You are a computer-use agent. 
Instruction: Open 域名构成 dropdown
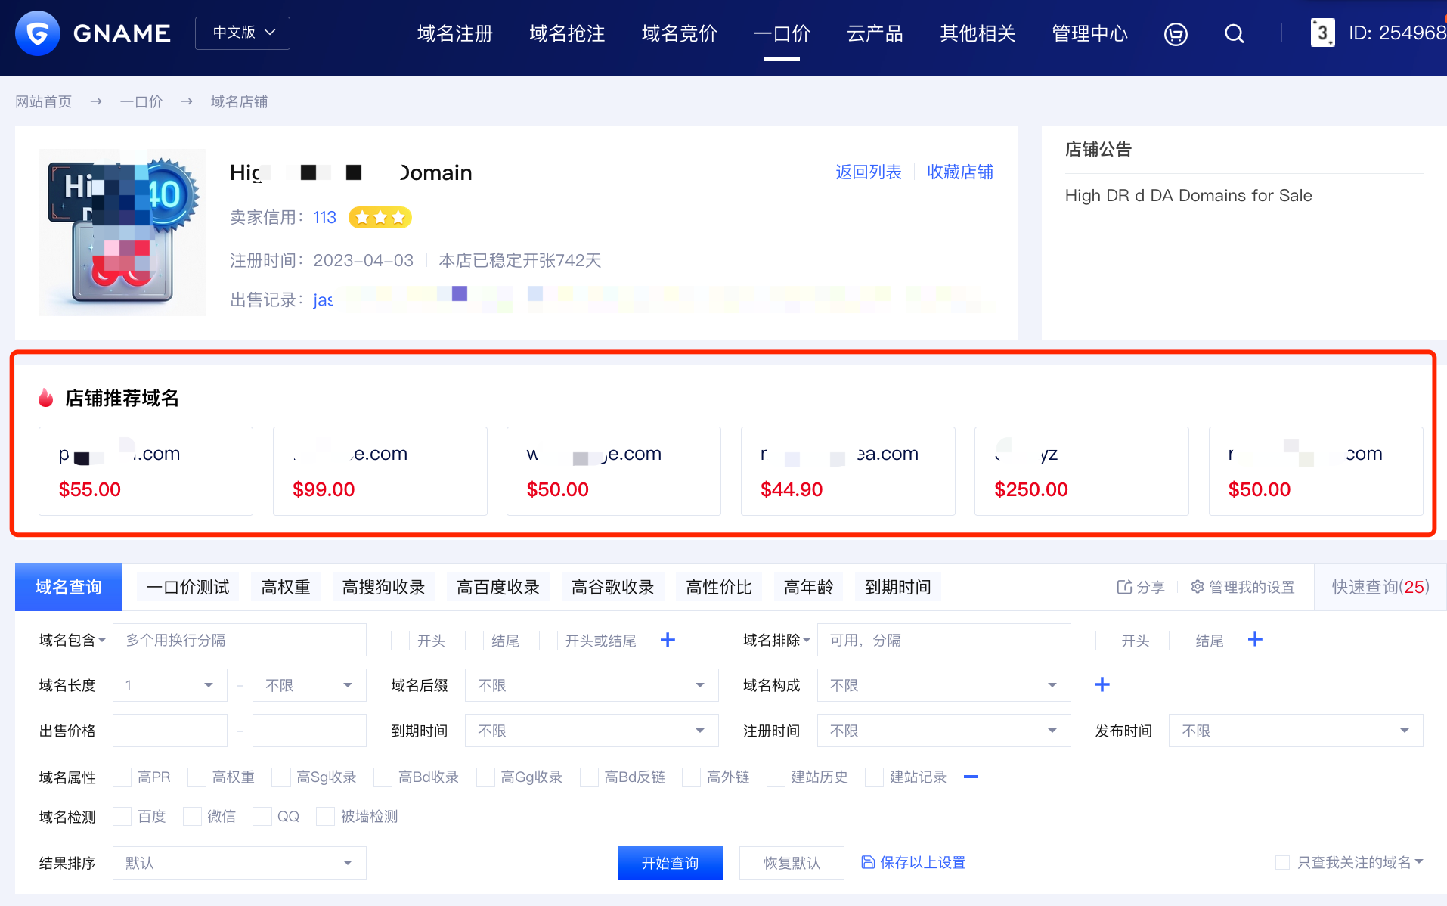pos(943,685)
